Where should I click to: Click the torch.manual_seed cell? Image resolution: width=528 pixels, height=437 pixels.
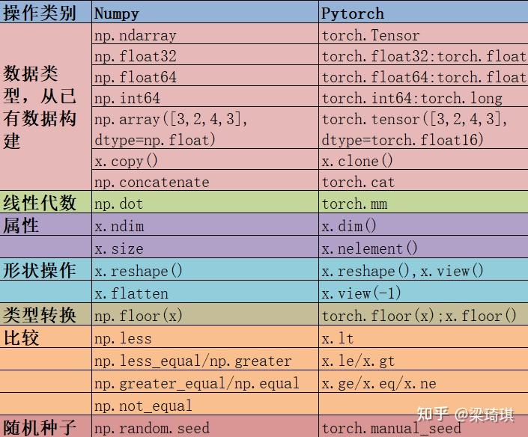pyautogui.click(x=423, y=427)
